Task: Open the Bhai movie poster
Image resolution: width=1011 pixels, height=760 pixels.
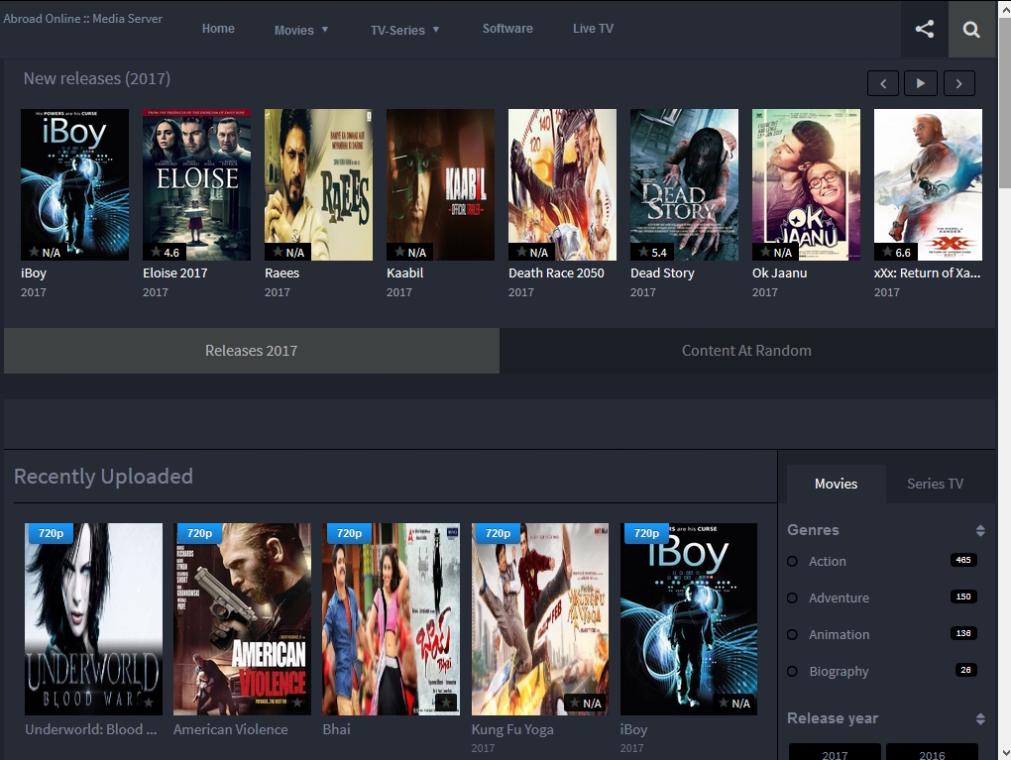Action: 391,619
